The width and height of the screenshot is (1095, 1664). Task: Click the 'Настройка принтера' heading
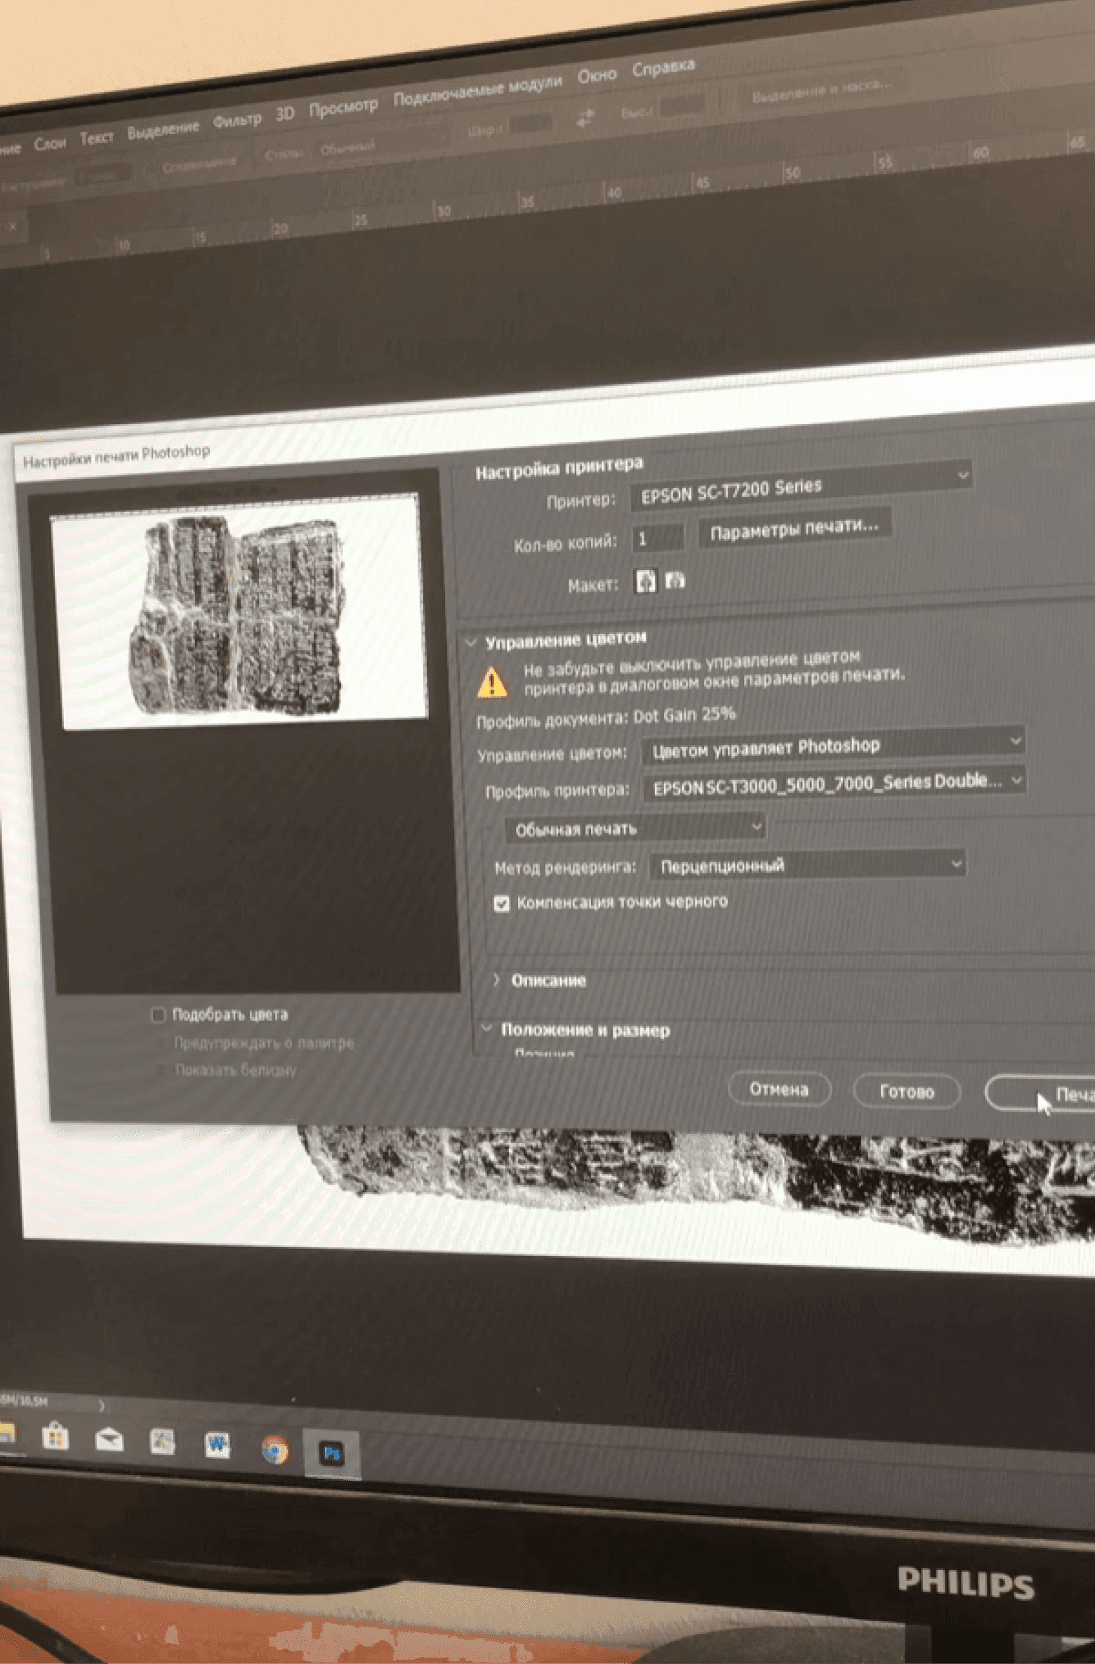pyautogui.click(x=559, y=468)
